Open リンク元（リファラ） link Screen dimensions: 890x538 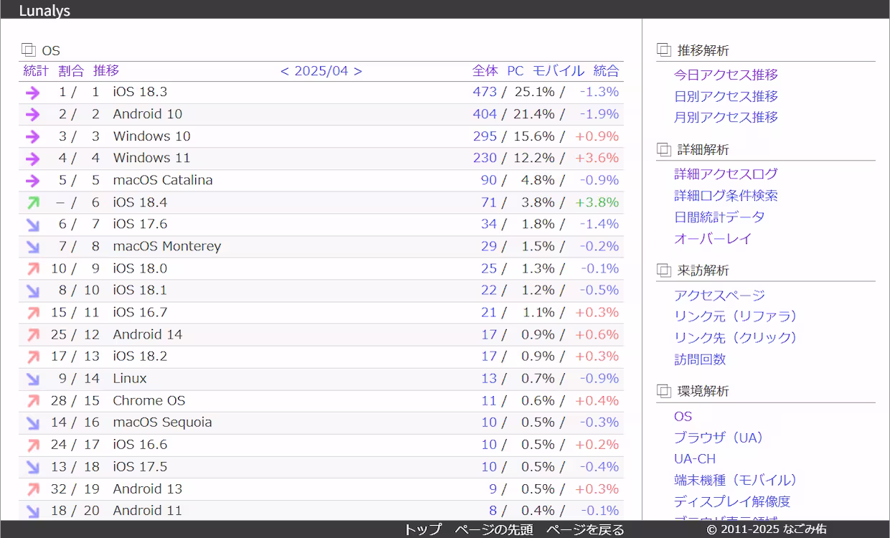pyautogui.click(x=736, y=316)
